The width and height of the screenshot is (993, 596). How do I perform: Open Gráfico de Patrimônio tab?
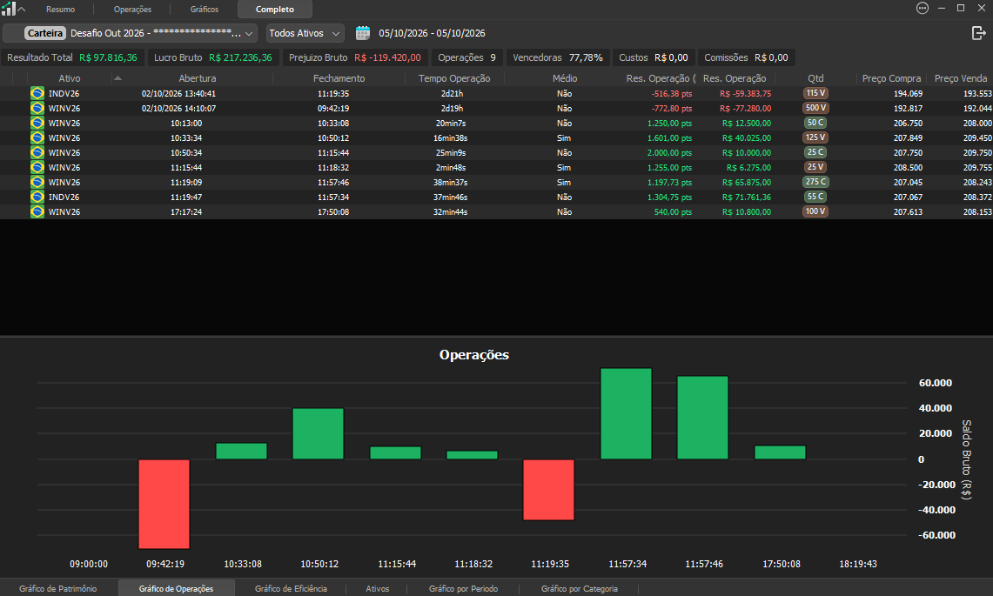(x=58, y=588)
